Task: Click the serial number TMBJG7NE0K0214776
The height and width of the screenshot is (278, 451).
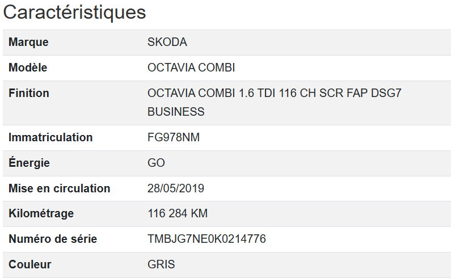Action: (x=206, y=239)
